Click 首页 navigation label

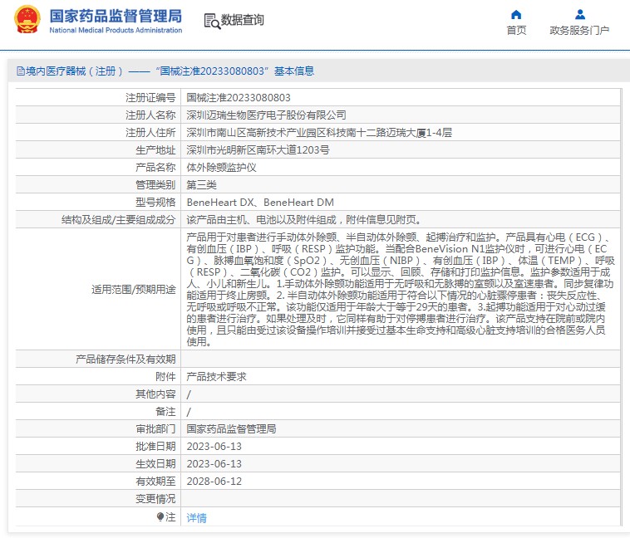pos(516,31)
